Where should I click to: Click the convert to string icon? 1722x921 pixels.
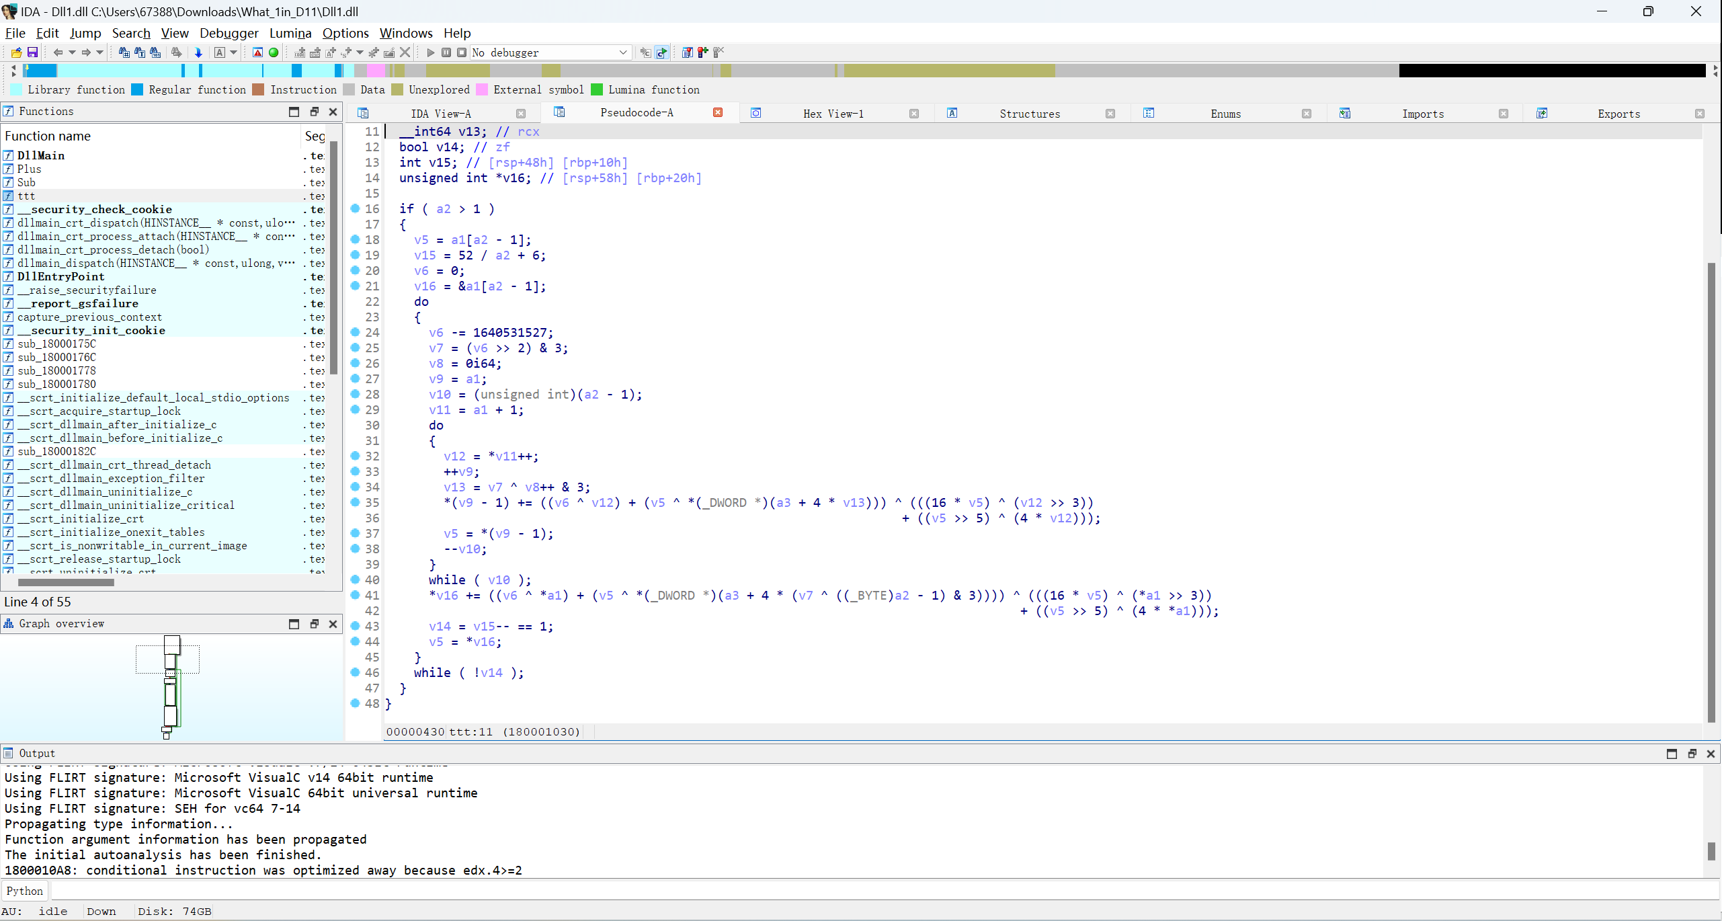pyautogui.click(x=330, y=52)
